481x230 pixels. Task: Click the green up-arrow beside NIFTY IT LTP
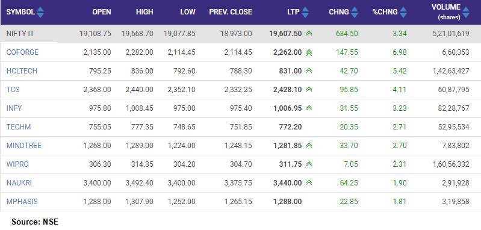[x=309, y=34]
